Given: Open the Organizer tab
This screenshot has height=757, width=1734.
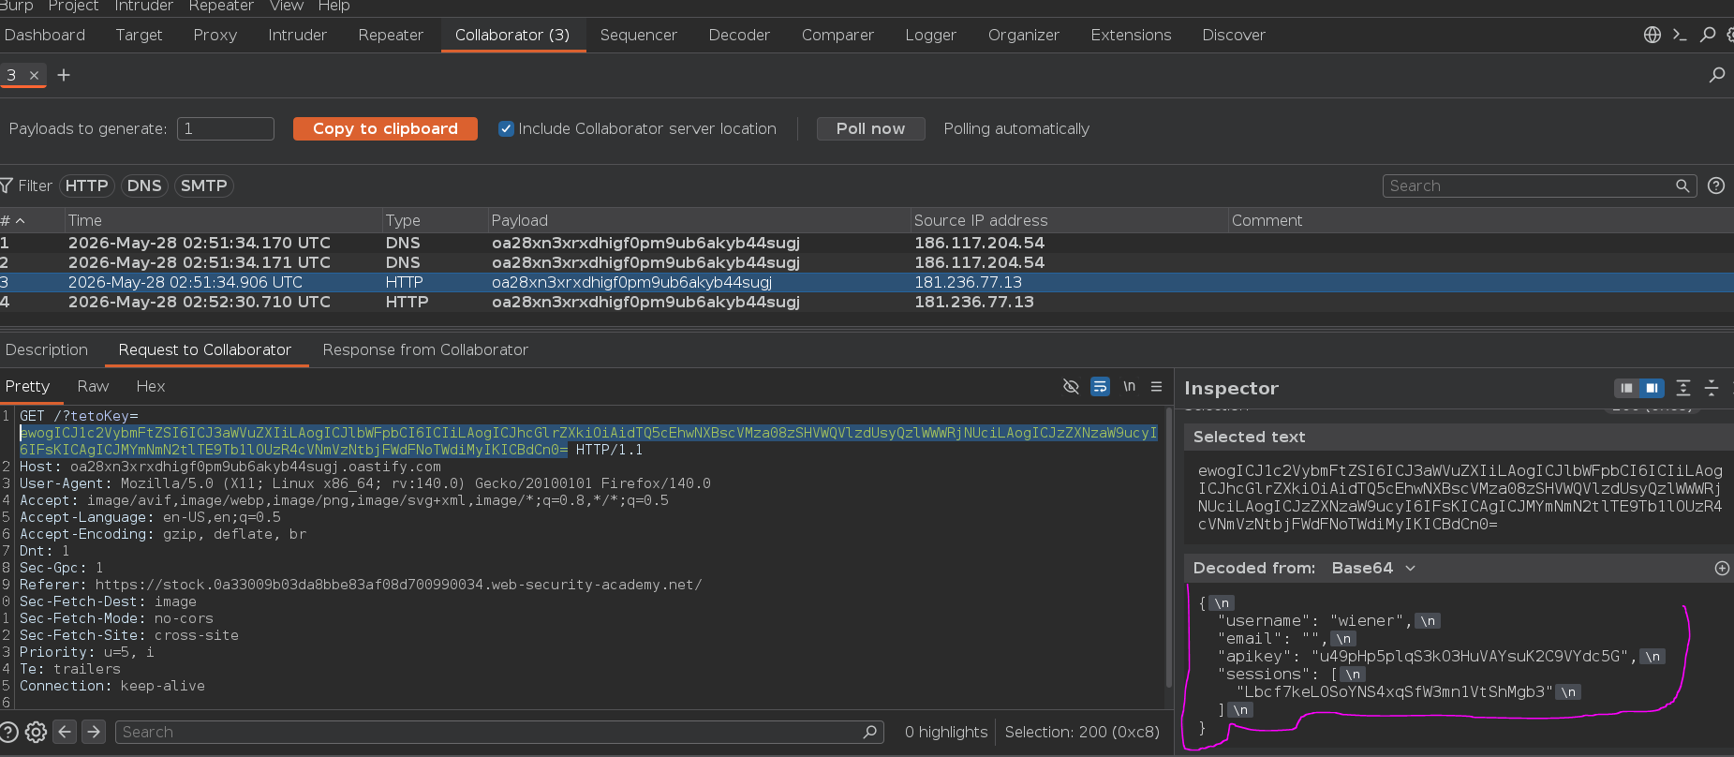Looking at the screenshot, I should coord(1023,35).
